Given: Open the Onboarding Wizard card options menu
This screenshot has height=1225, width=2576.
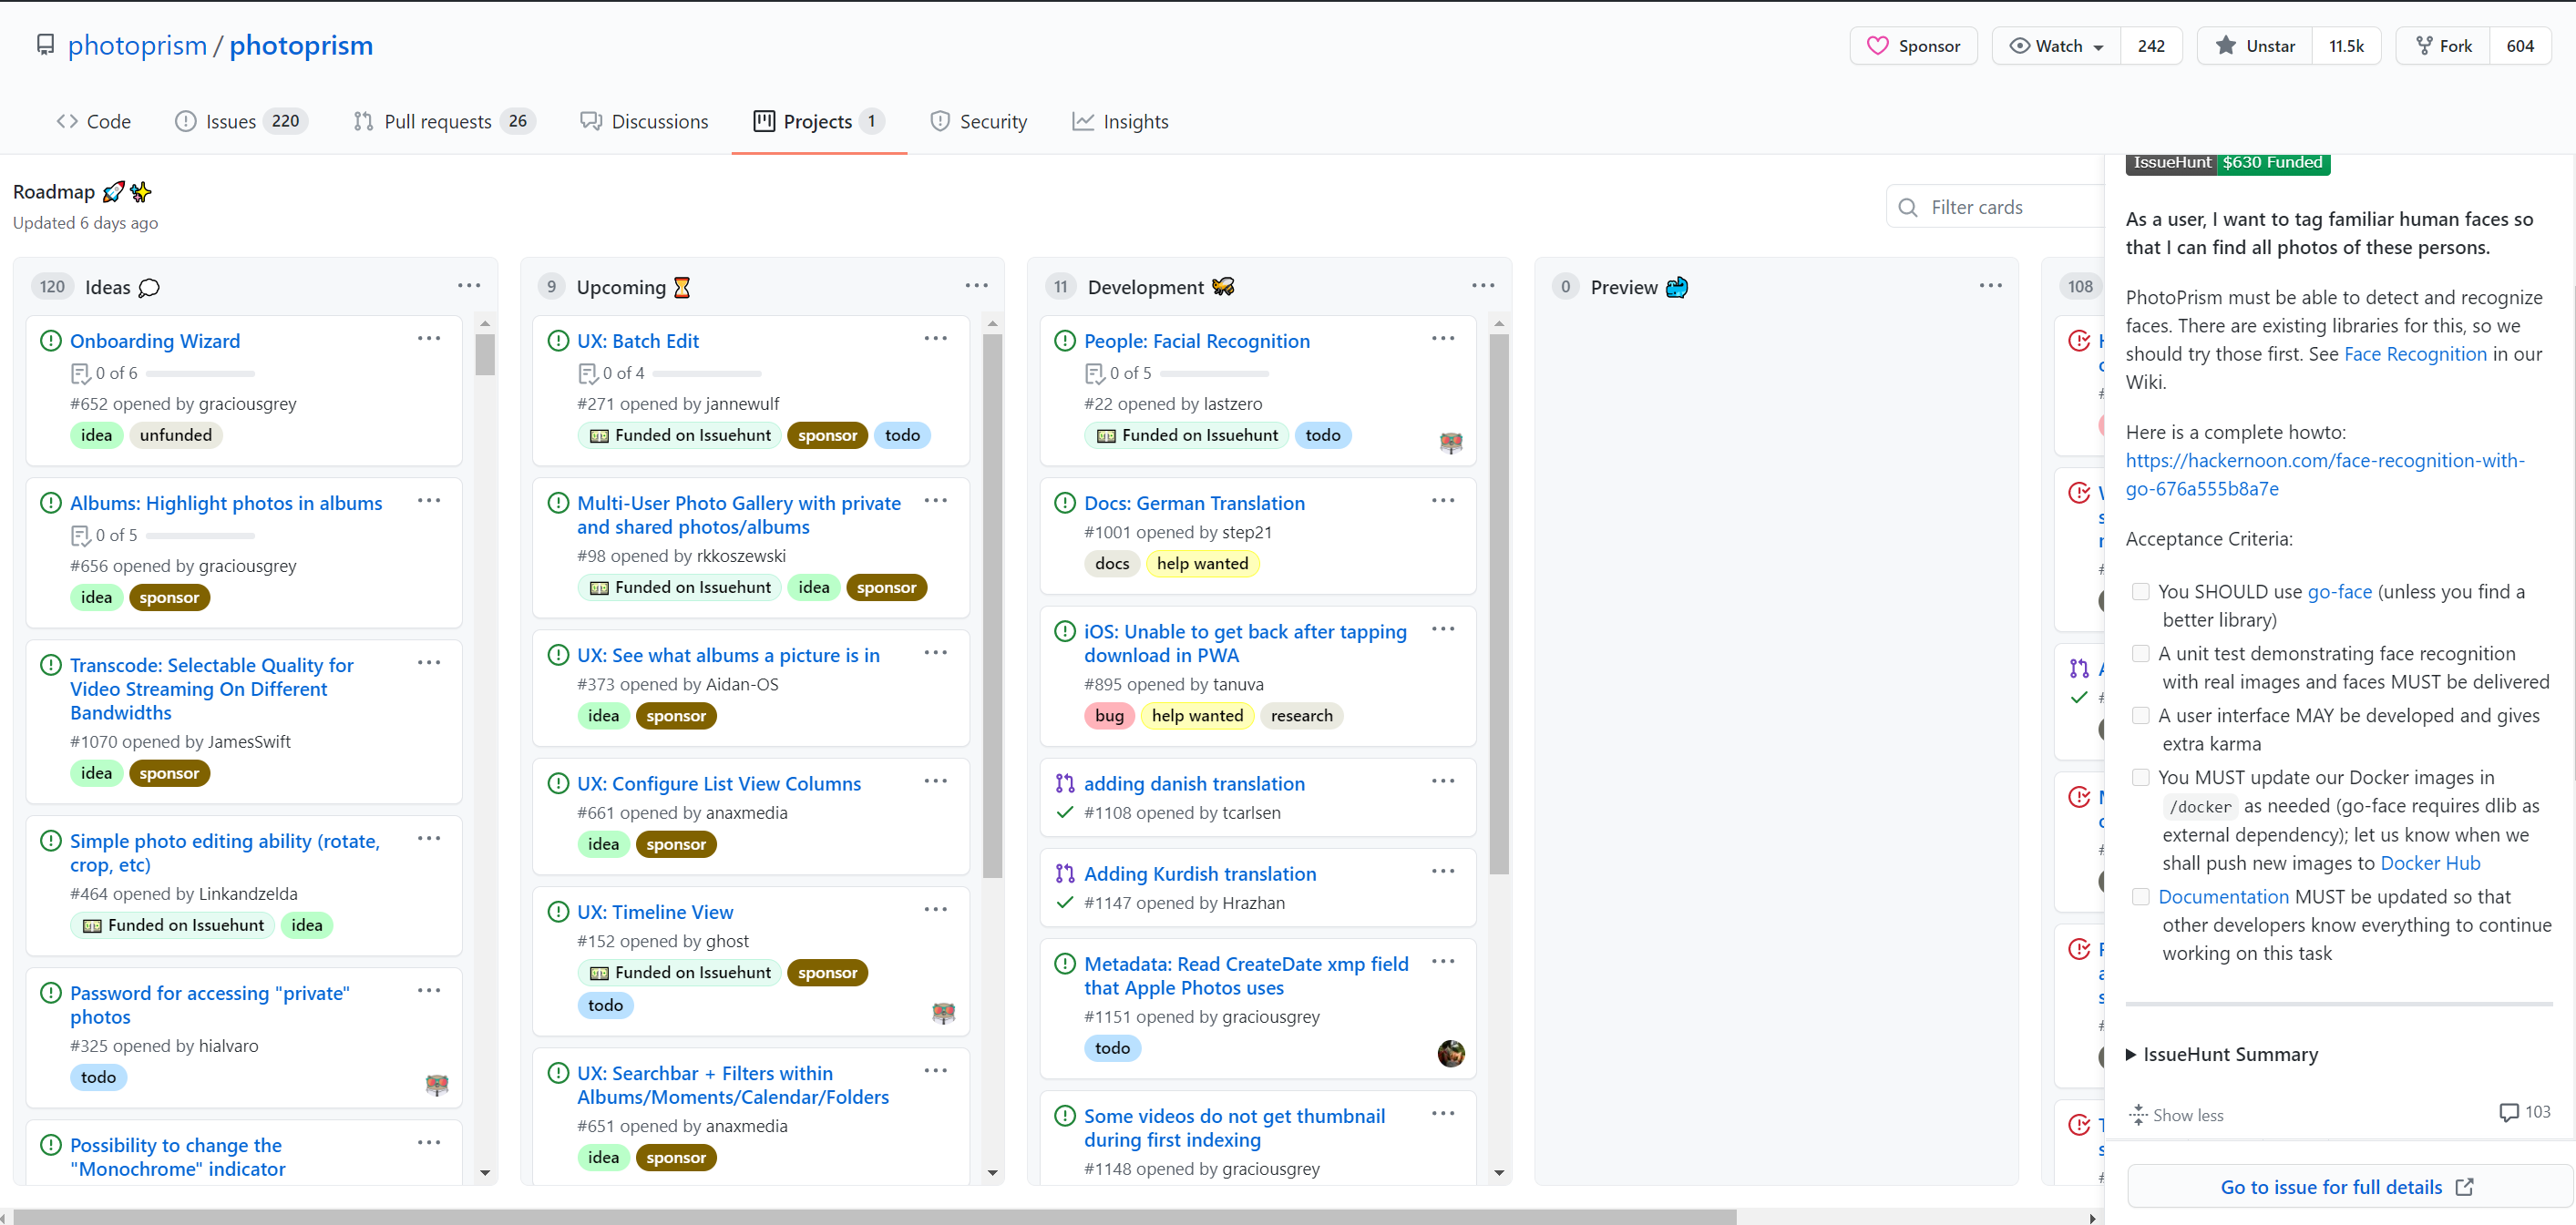Looking at the screenshot, I should click(x=429, y=339).
